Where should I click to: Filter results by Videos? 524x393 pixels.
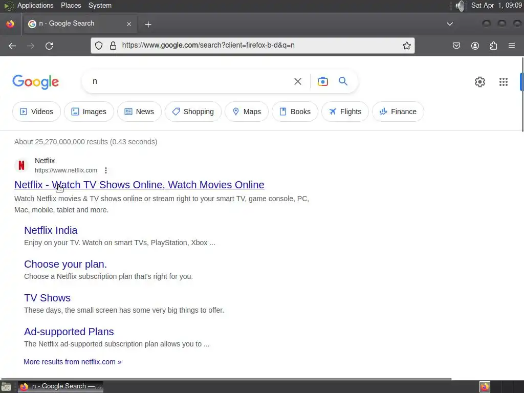coord(36,112)
